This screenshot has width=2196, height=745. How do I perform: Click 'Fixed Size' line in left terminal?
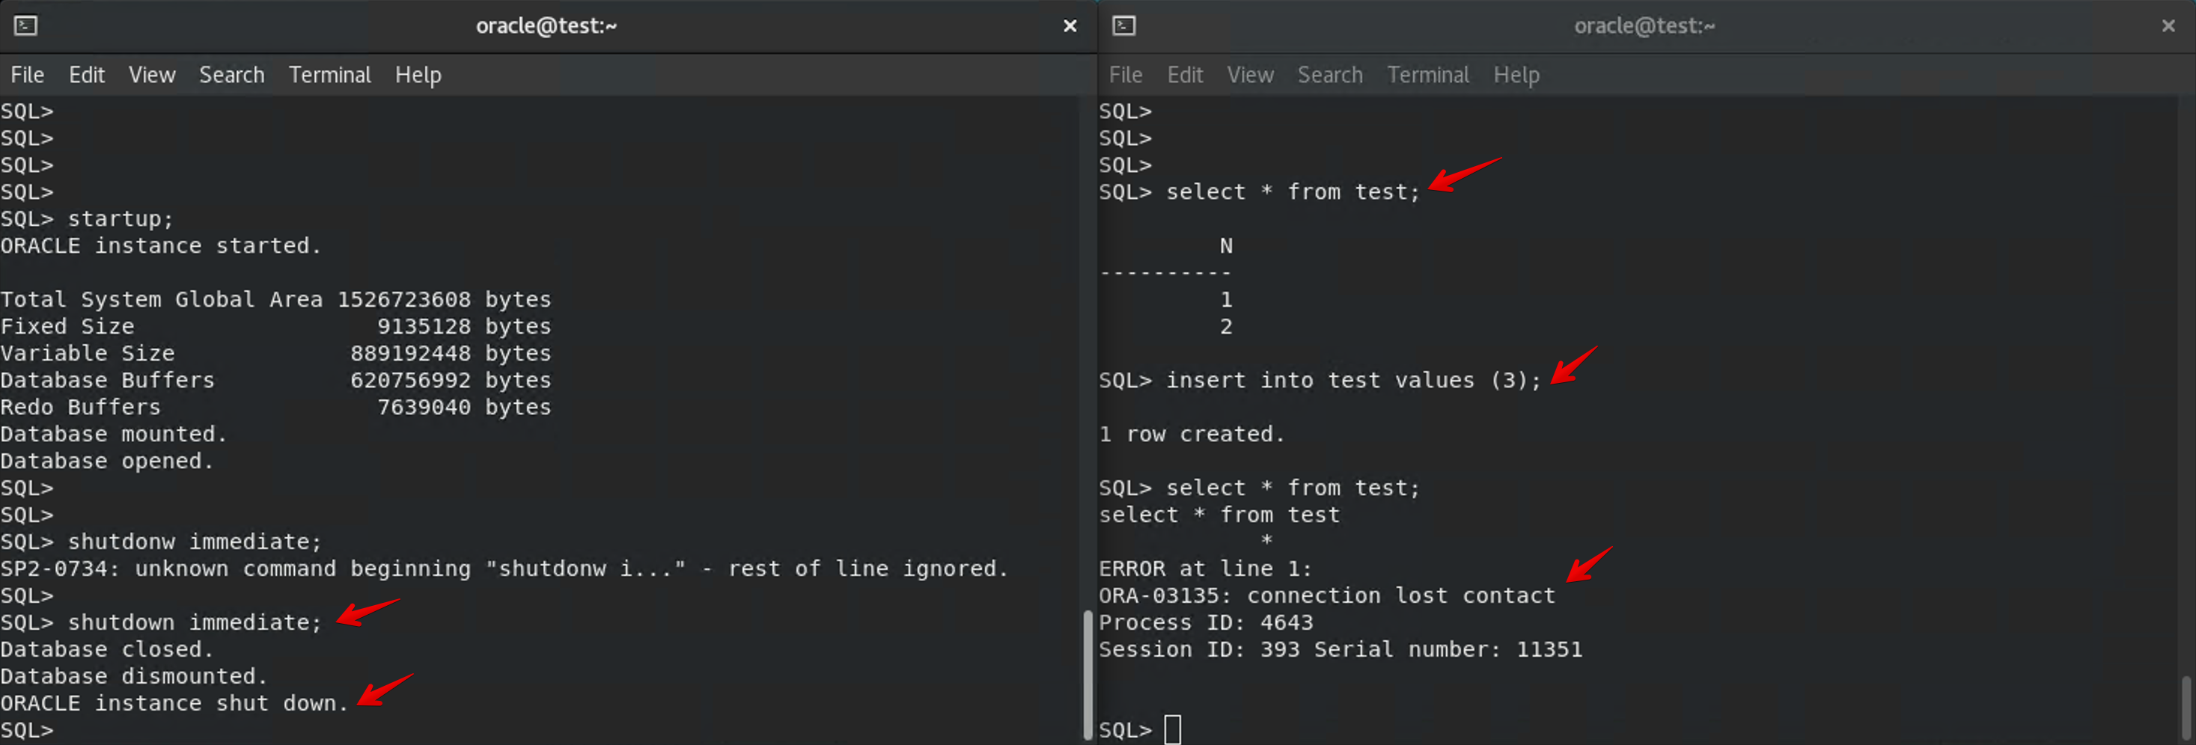click(x=275, y=326)
